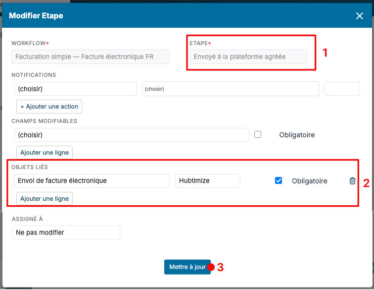Click the Etape Envoyé à la plateforme agréée field
This screenshot has width=374, height=290.
click(x=248, y=57)
